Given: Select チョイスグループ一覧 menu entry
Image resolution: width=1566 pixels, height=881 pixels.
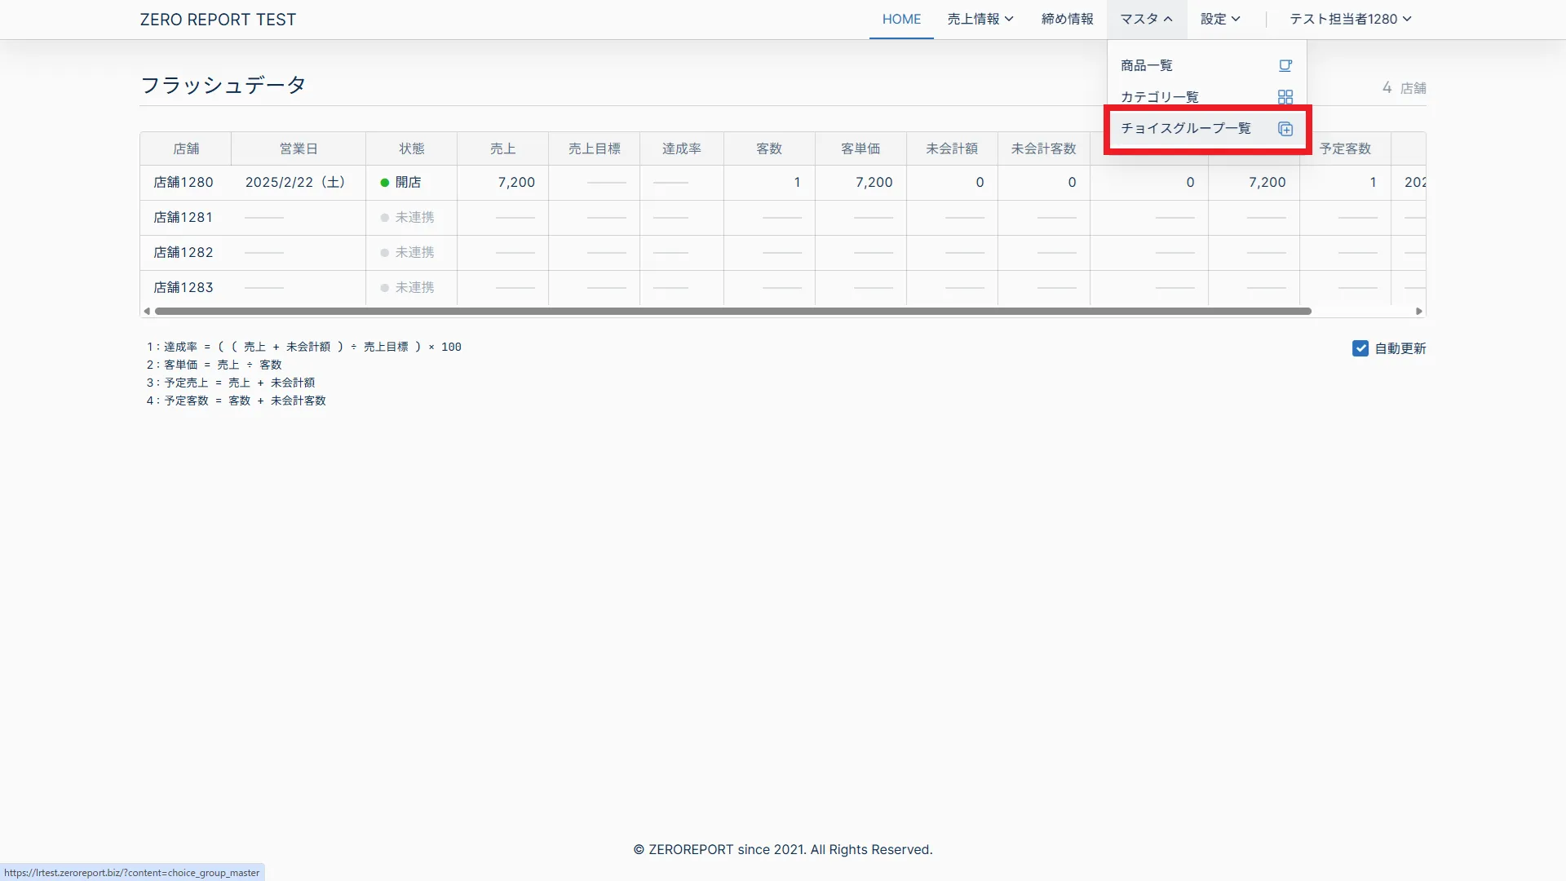Looking at the screenshot, I should 1185,128.
